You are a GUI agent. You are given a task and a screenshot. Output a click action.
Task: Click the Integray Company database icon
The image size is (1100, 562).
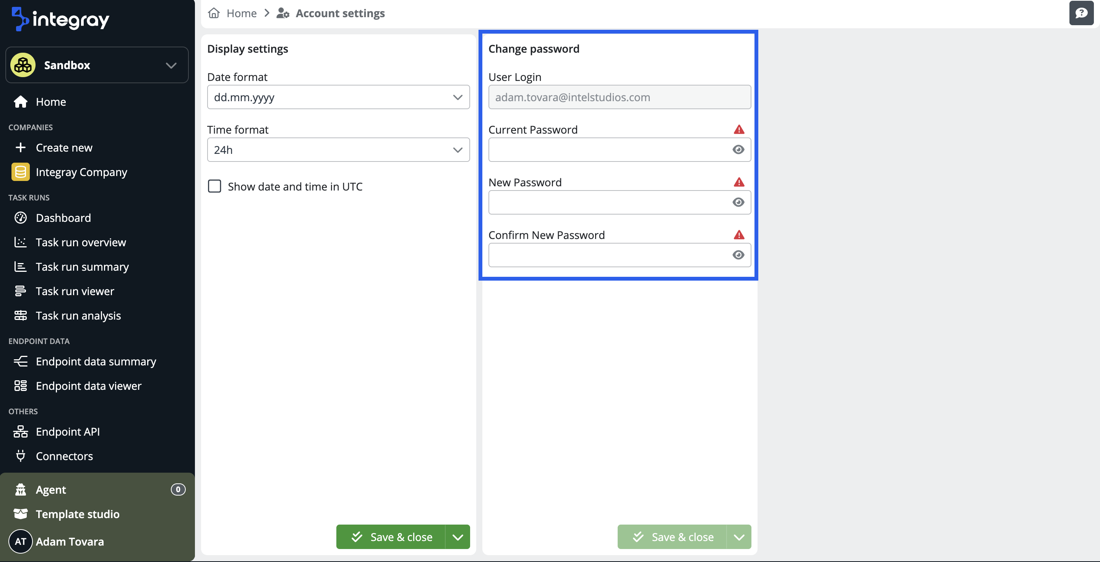click(x=21, y=172)
